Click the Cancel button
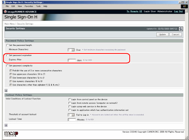The image size is (189, 140). coord(175,34)
